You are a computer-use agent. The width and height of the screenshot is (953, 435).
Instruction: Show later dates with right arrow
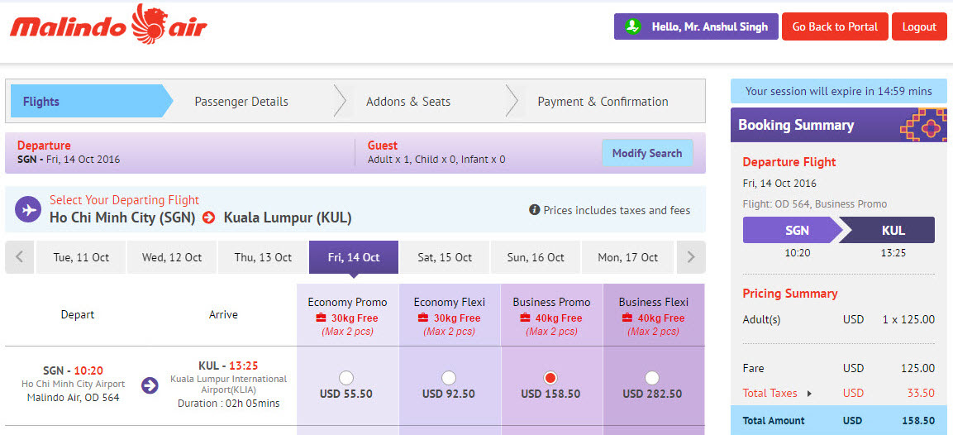pos(691,256)
